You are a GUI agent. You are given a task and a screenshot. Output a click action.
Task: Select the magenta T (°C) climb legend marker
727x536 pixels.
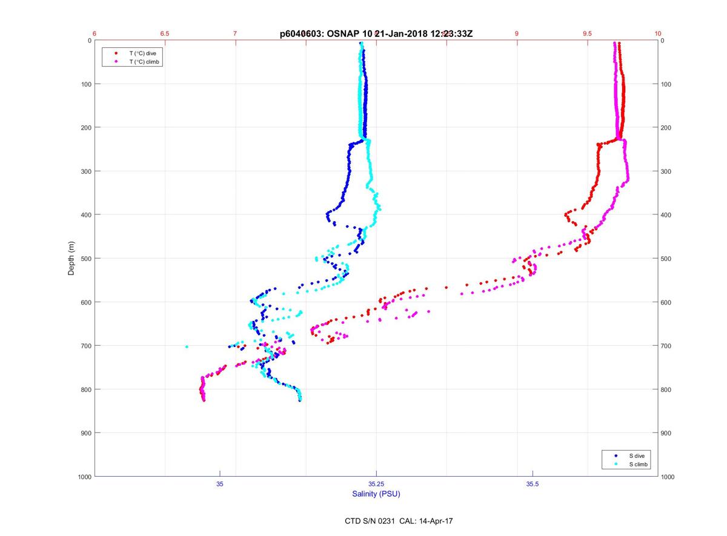pos(116,62)
